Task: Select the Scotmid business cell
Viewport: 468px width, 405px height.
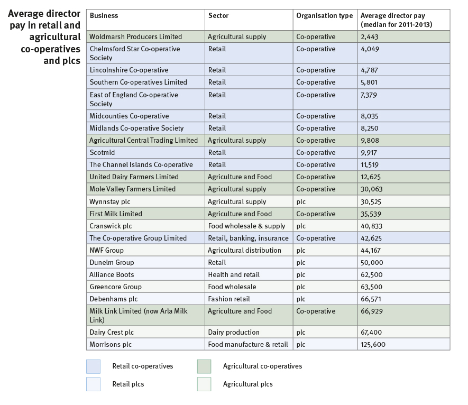Action: pyautogui.click(x=102, y=153)
